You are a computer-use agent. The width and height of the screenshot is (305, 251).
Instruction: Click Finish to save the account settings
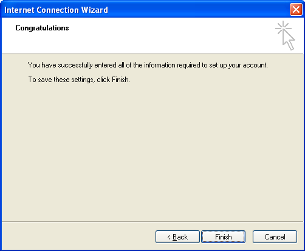(x=223, y=236)
